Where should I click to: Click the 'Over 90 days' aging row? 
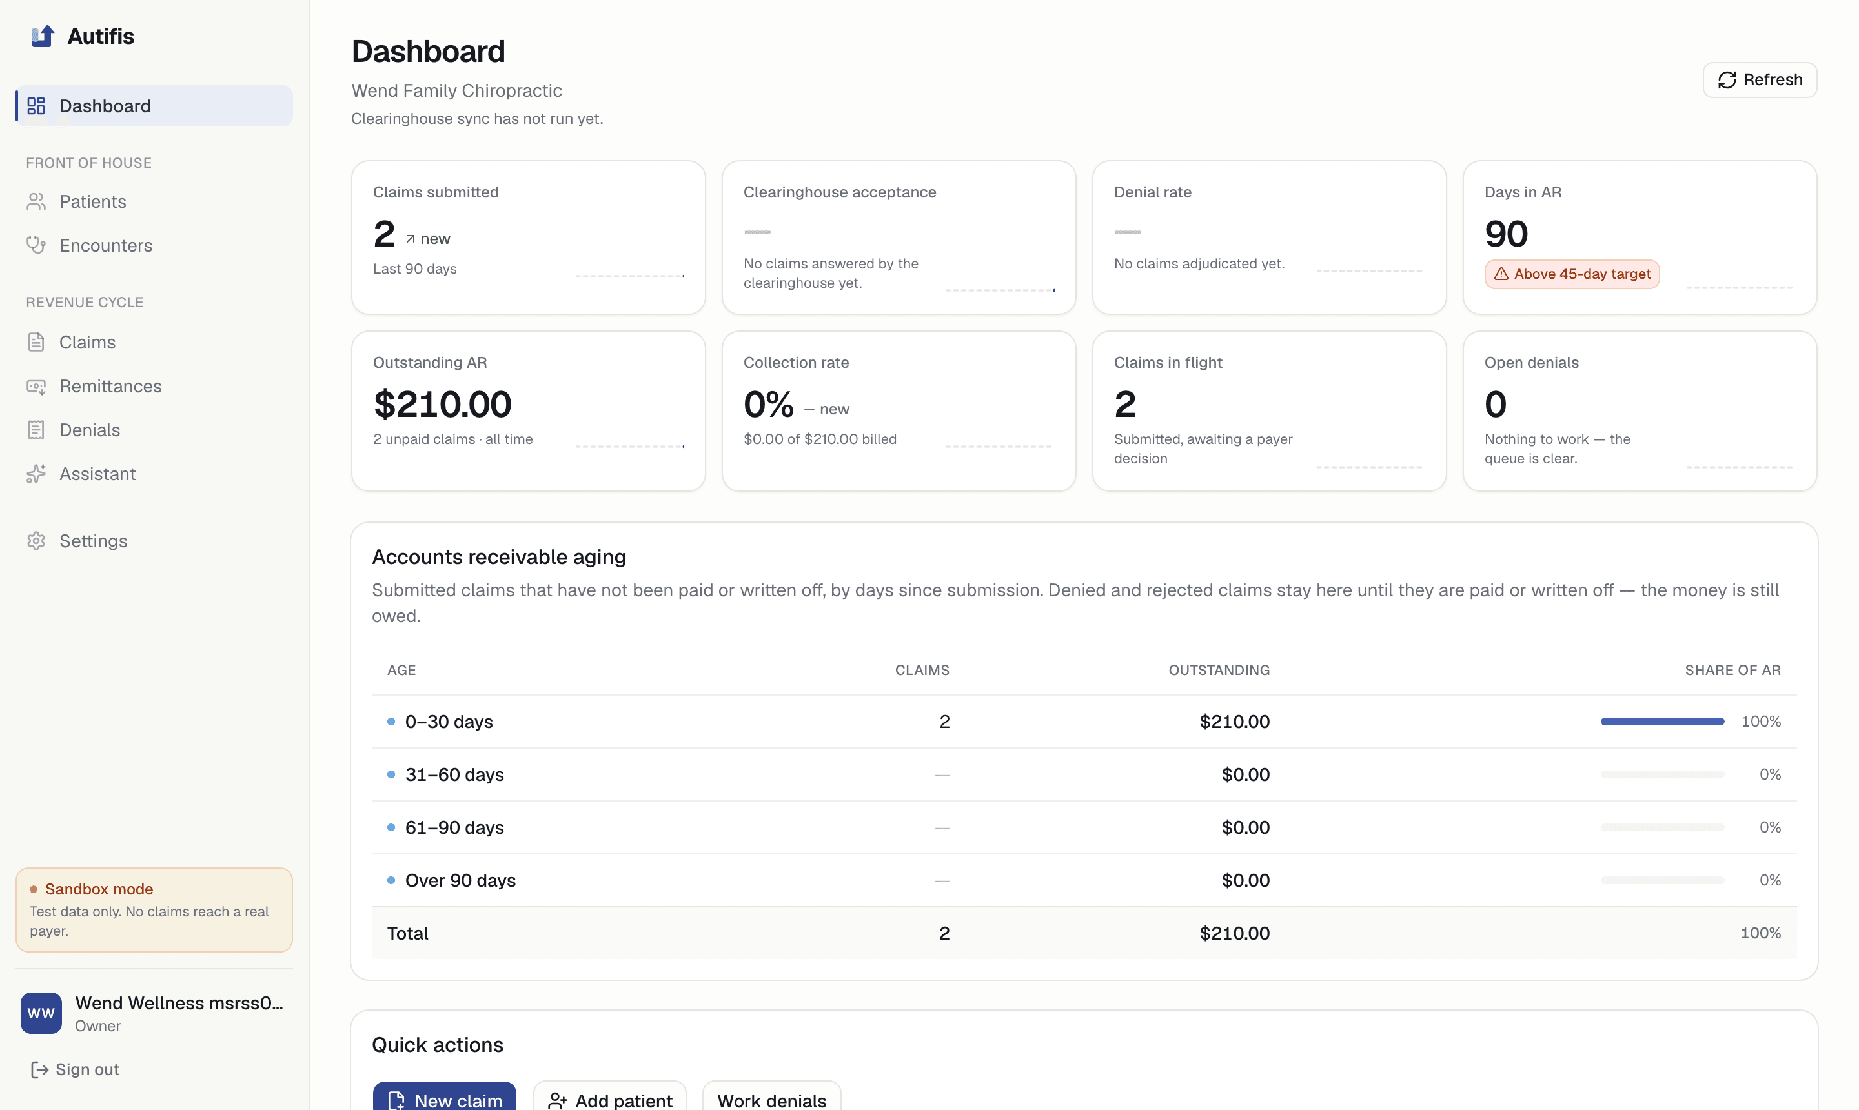(x=1083, y=880)
